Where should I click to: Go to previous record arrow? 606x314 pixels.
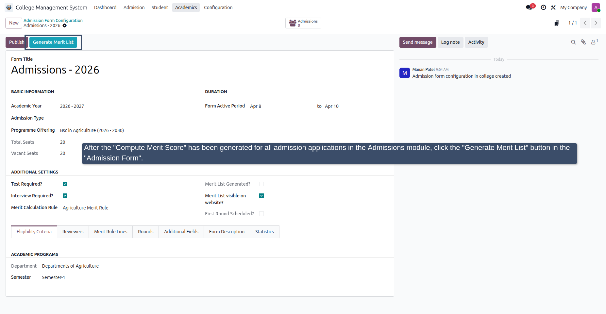[585, 23]
